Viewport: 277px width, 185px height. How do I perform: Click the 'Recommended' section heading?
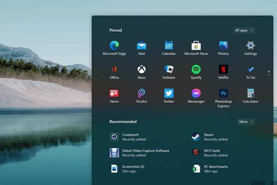[x=123, y=122]
